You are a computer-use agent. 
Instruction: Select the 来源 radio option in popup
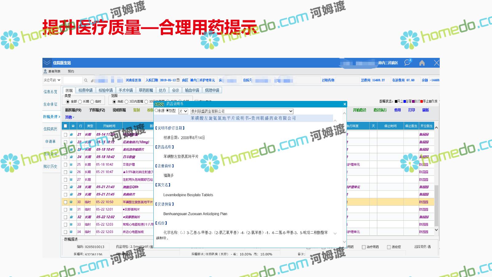coord(156,110)
